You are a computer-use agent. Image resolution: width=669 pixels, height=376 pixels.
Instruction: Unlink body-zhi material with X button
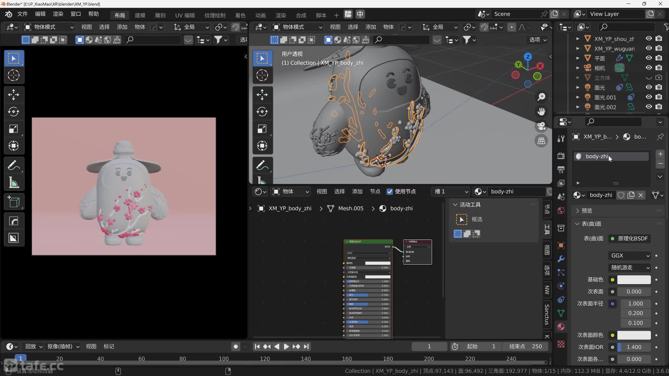[641, 195]
